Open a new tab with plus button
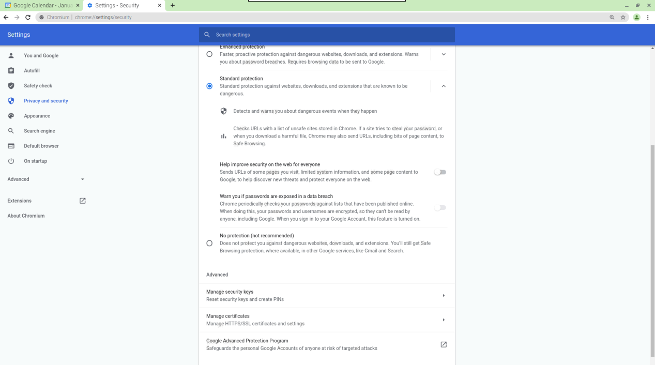This screenshot has width=655, height=365. 173,5
